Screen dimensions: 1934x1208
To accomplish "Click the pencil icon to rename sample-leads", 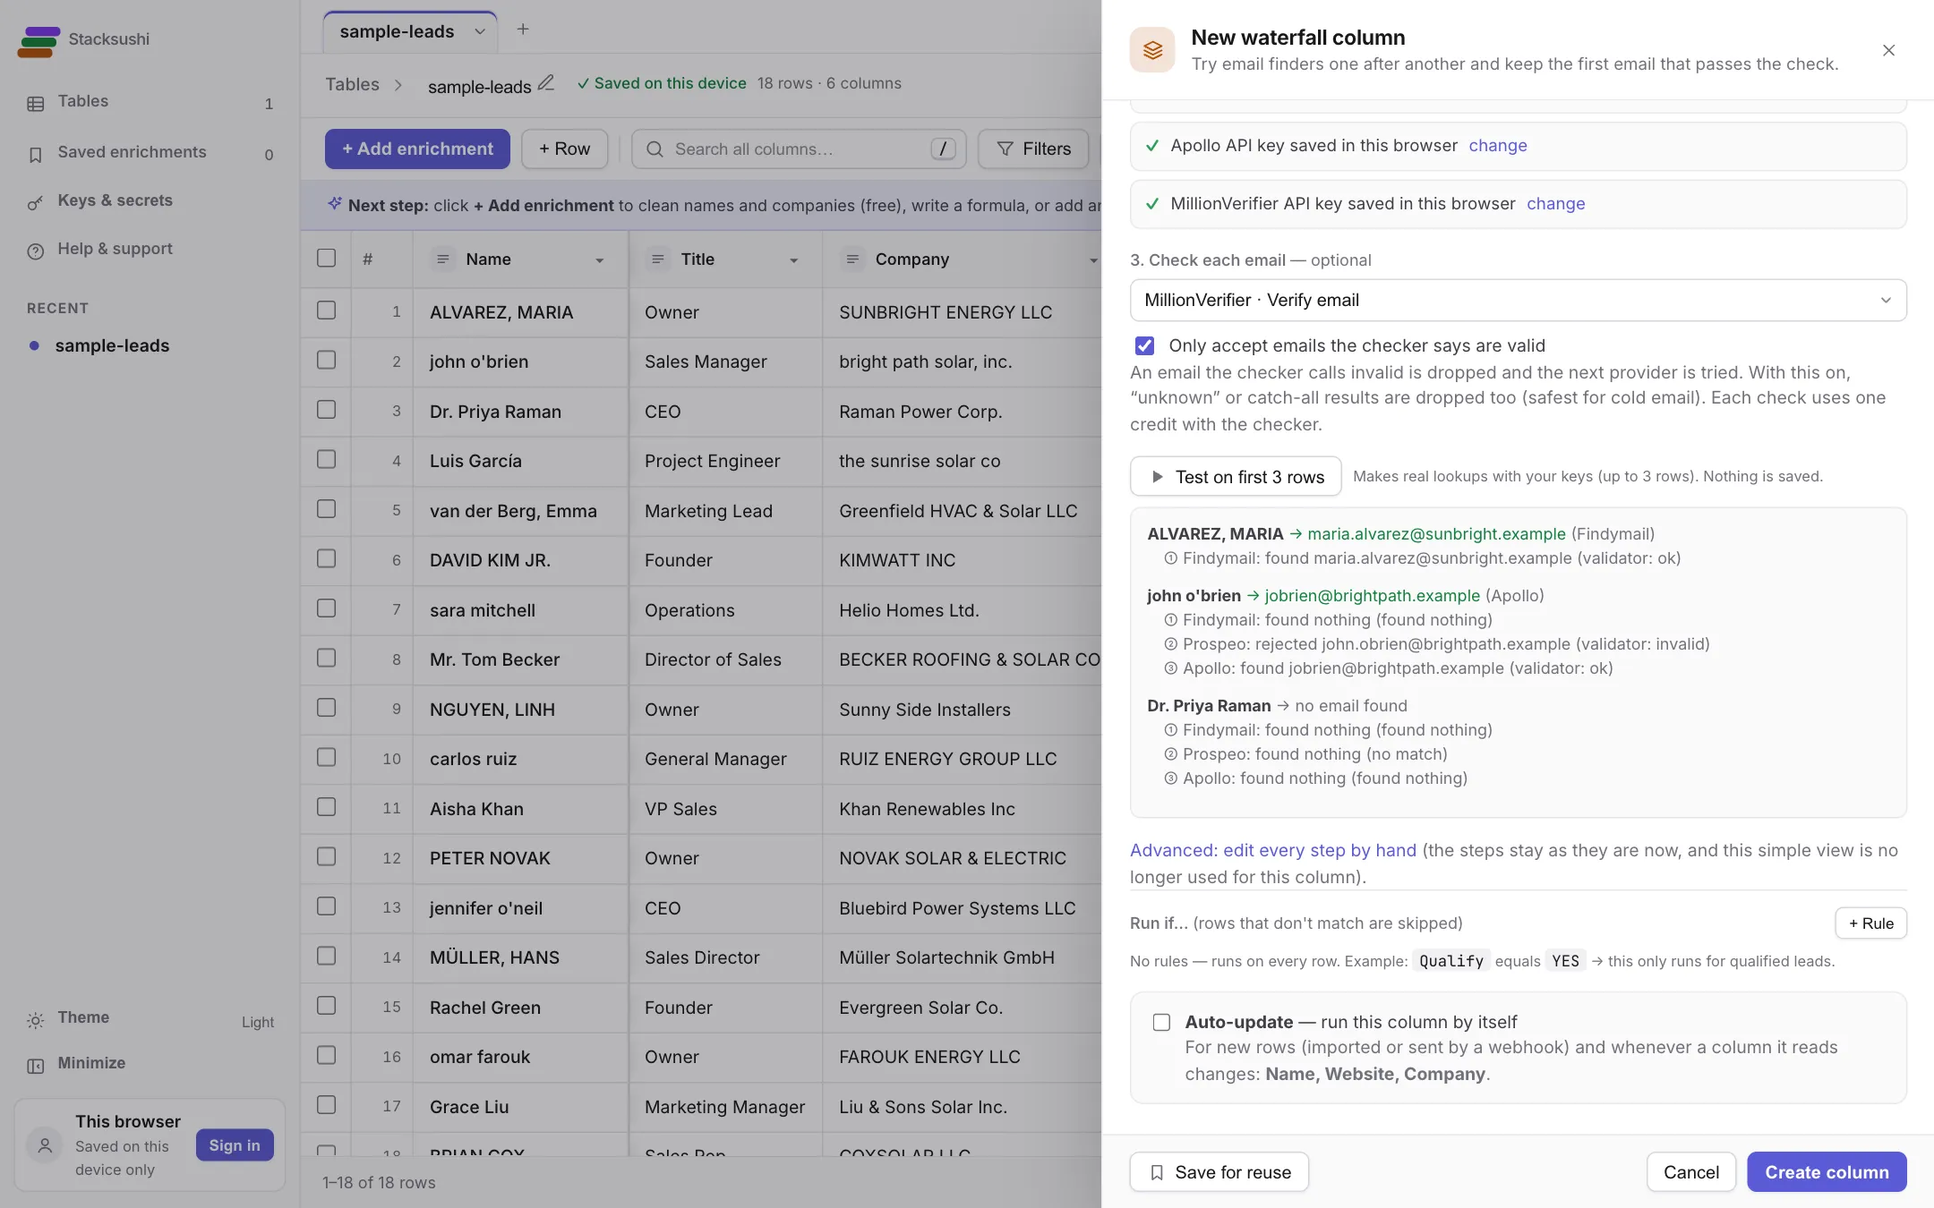I will click(x=546, y=83).
